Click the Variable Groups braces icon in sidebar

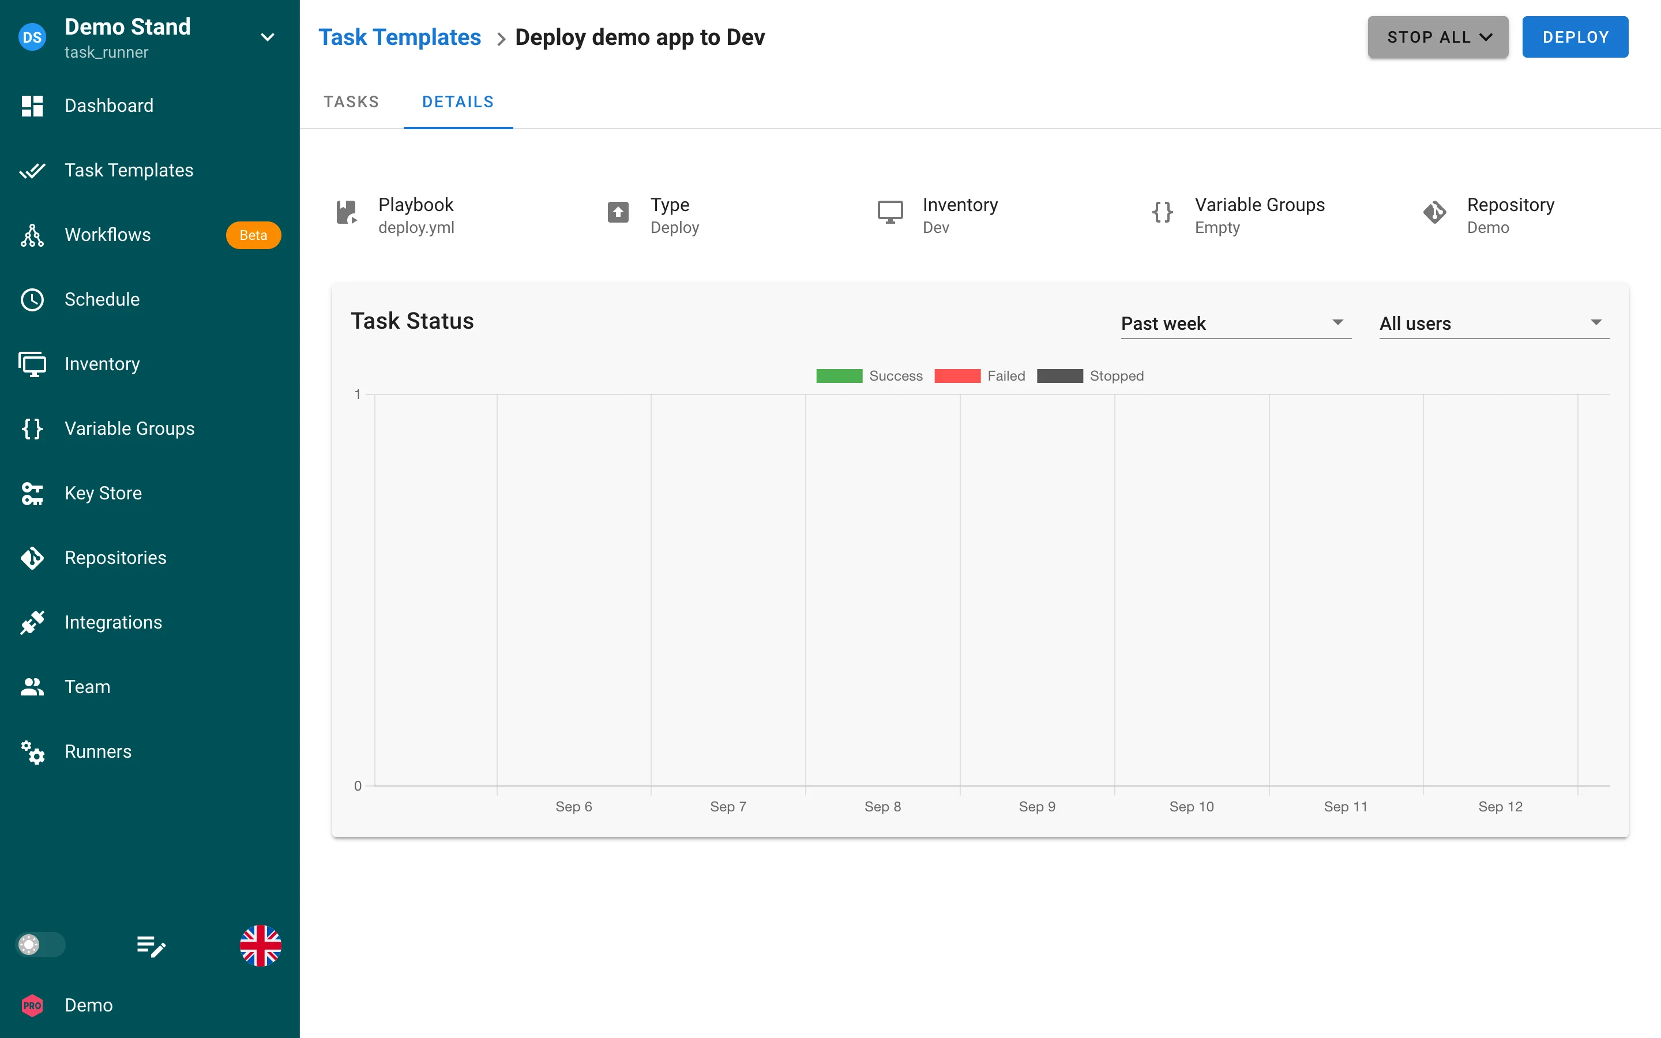coord(32,428)
